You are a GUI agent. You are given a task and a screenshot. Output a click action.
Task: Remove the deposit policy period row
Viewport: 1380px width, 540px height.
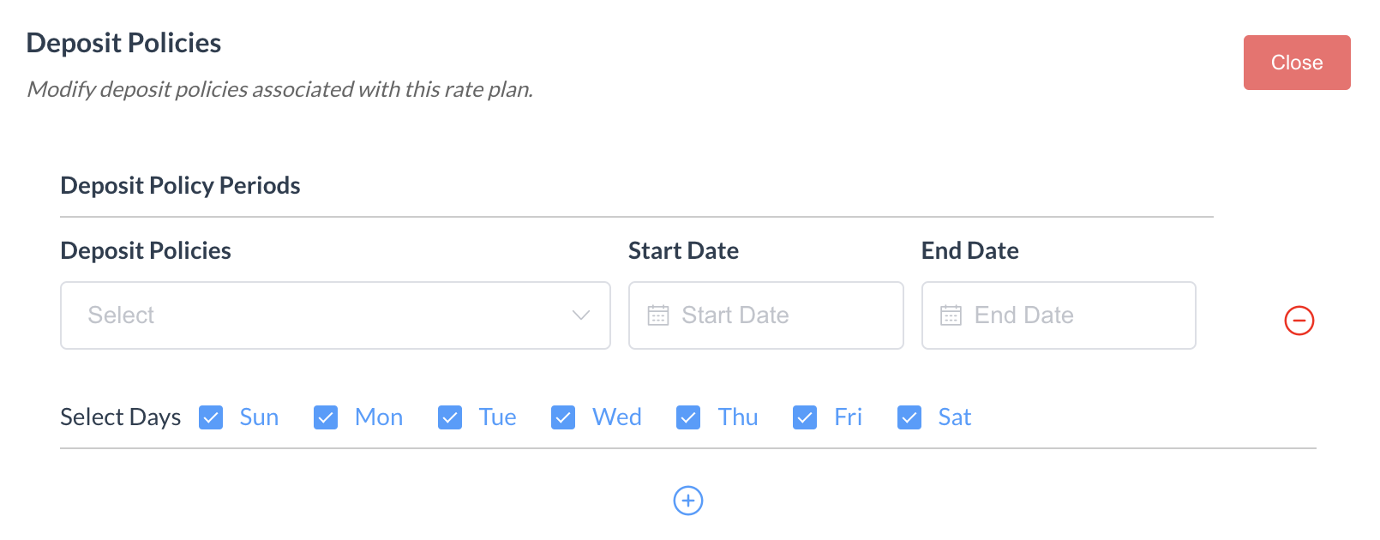(x=1299, y=321)
